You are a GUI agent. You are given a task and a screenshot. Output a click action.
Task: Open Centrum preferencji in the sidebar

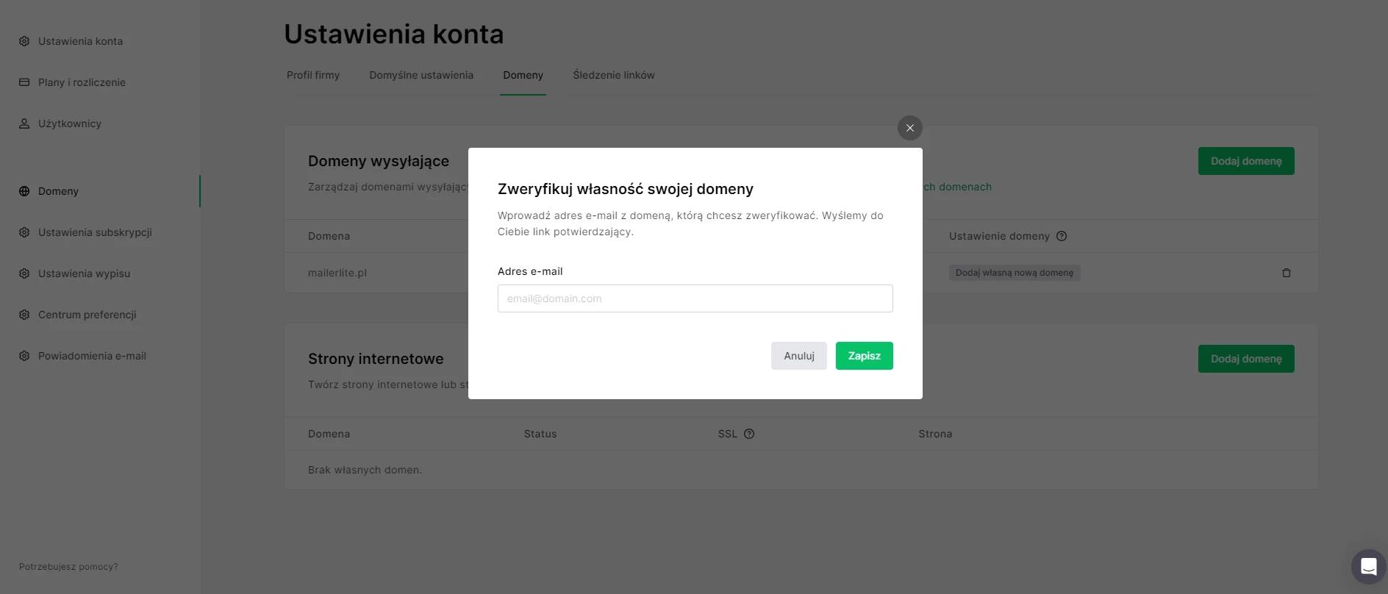[87, 315]
